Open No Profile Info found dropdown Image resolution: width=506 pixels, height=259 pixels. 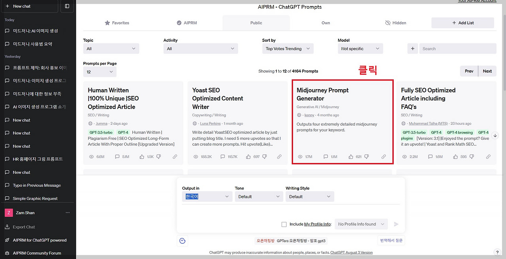click(x=361, y=224)
